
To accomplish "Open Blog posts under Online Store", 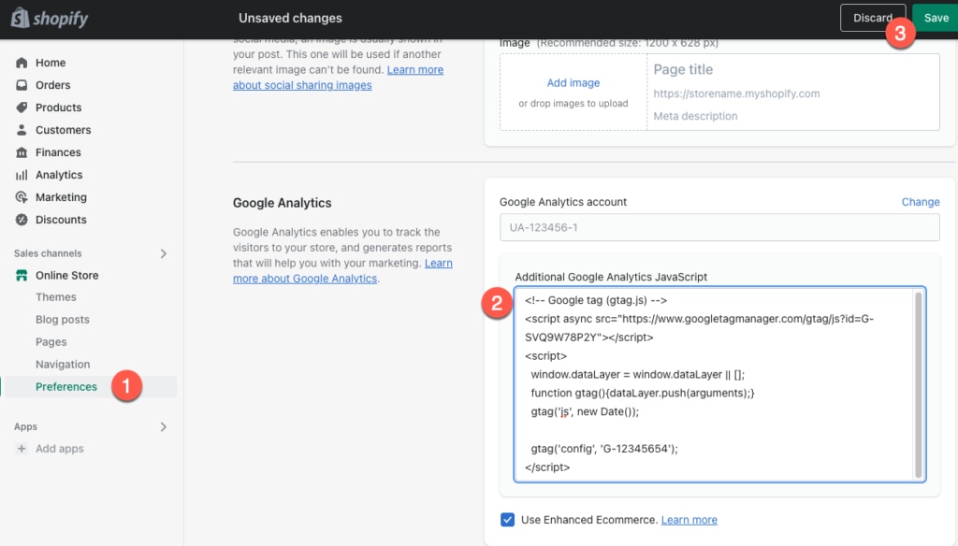I will [x=63, y=320].
